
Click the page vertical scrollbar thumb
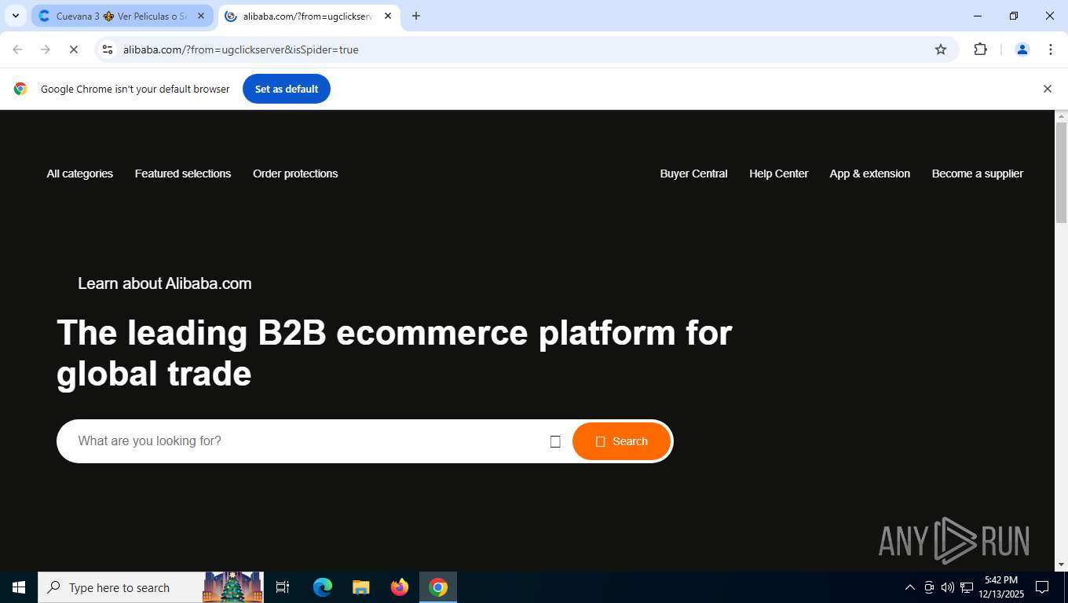[x=1061, y=173]
